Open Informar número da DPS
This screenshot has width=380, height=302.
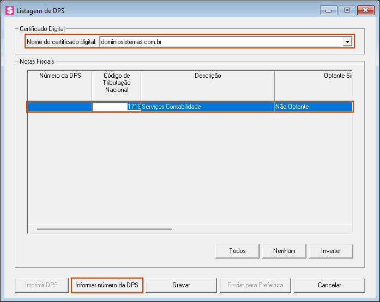107,285
